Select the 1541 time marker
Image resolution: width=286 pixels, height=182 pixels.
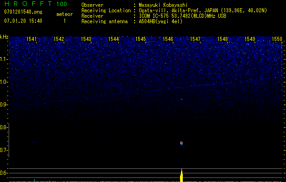(32, 40)
